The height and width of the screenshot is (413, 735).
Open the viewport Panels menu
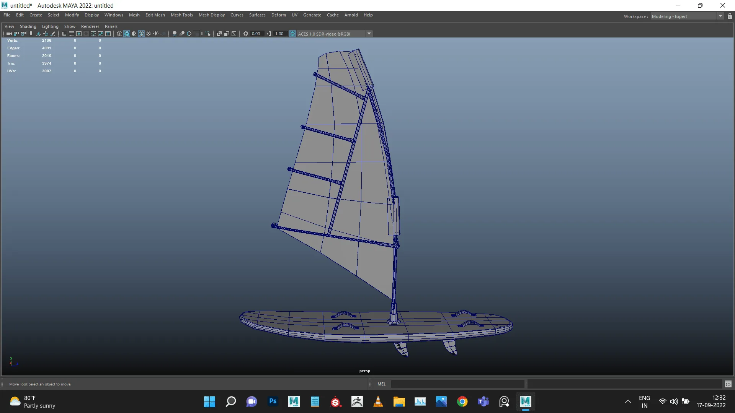pyautogui.click(x=111, y=26)
